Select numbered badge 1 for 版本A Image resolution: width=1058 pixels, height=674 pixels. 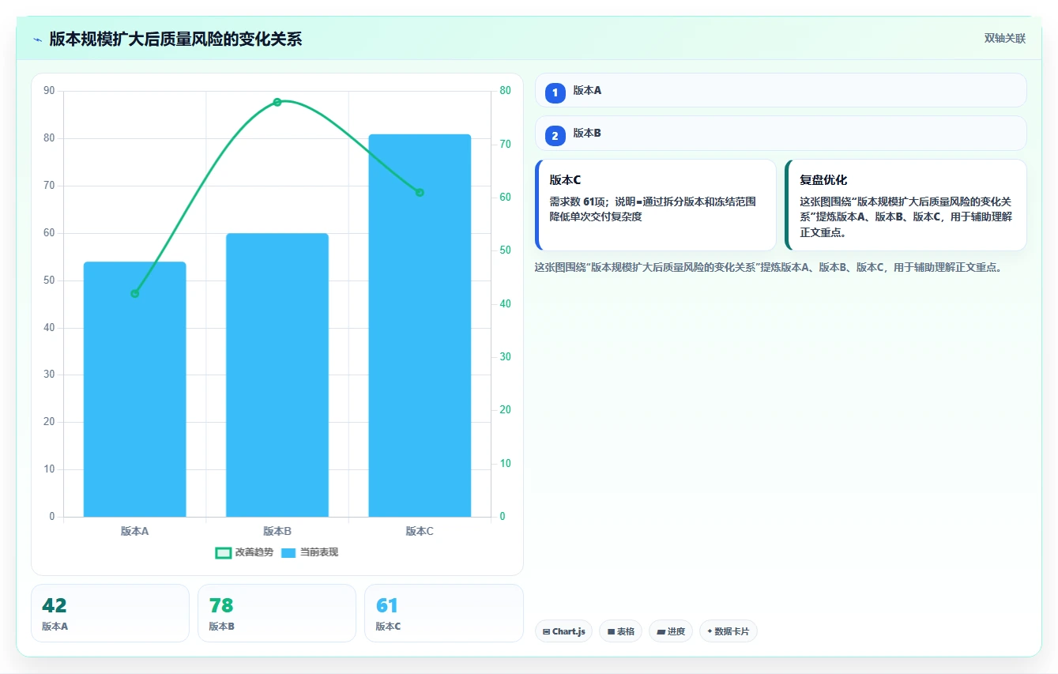point(555,92)
